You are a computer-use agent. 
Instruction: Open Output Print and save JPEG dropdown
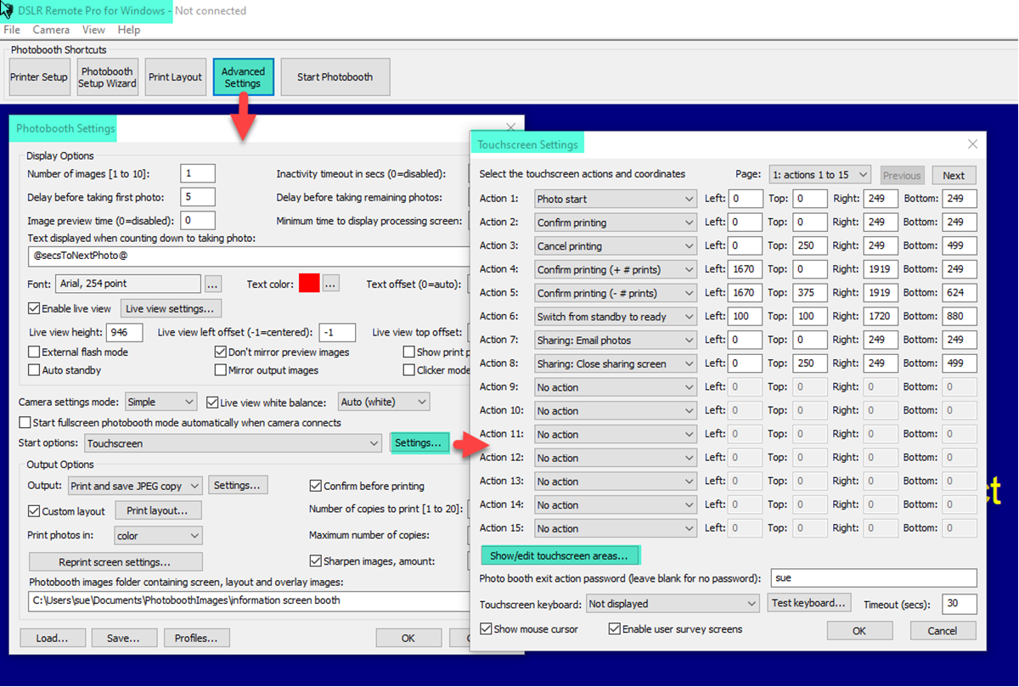coord(135,486)
